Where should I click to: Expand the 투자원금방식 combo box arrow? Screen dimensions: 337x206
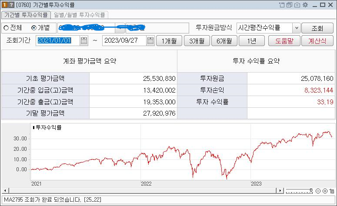click(x=297, y=28)
